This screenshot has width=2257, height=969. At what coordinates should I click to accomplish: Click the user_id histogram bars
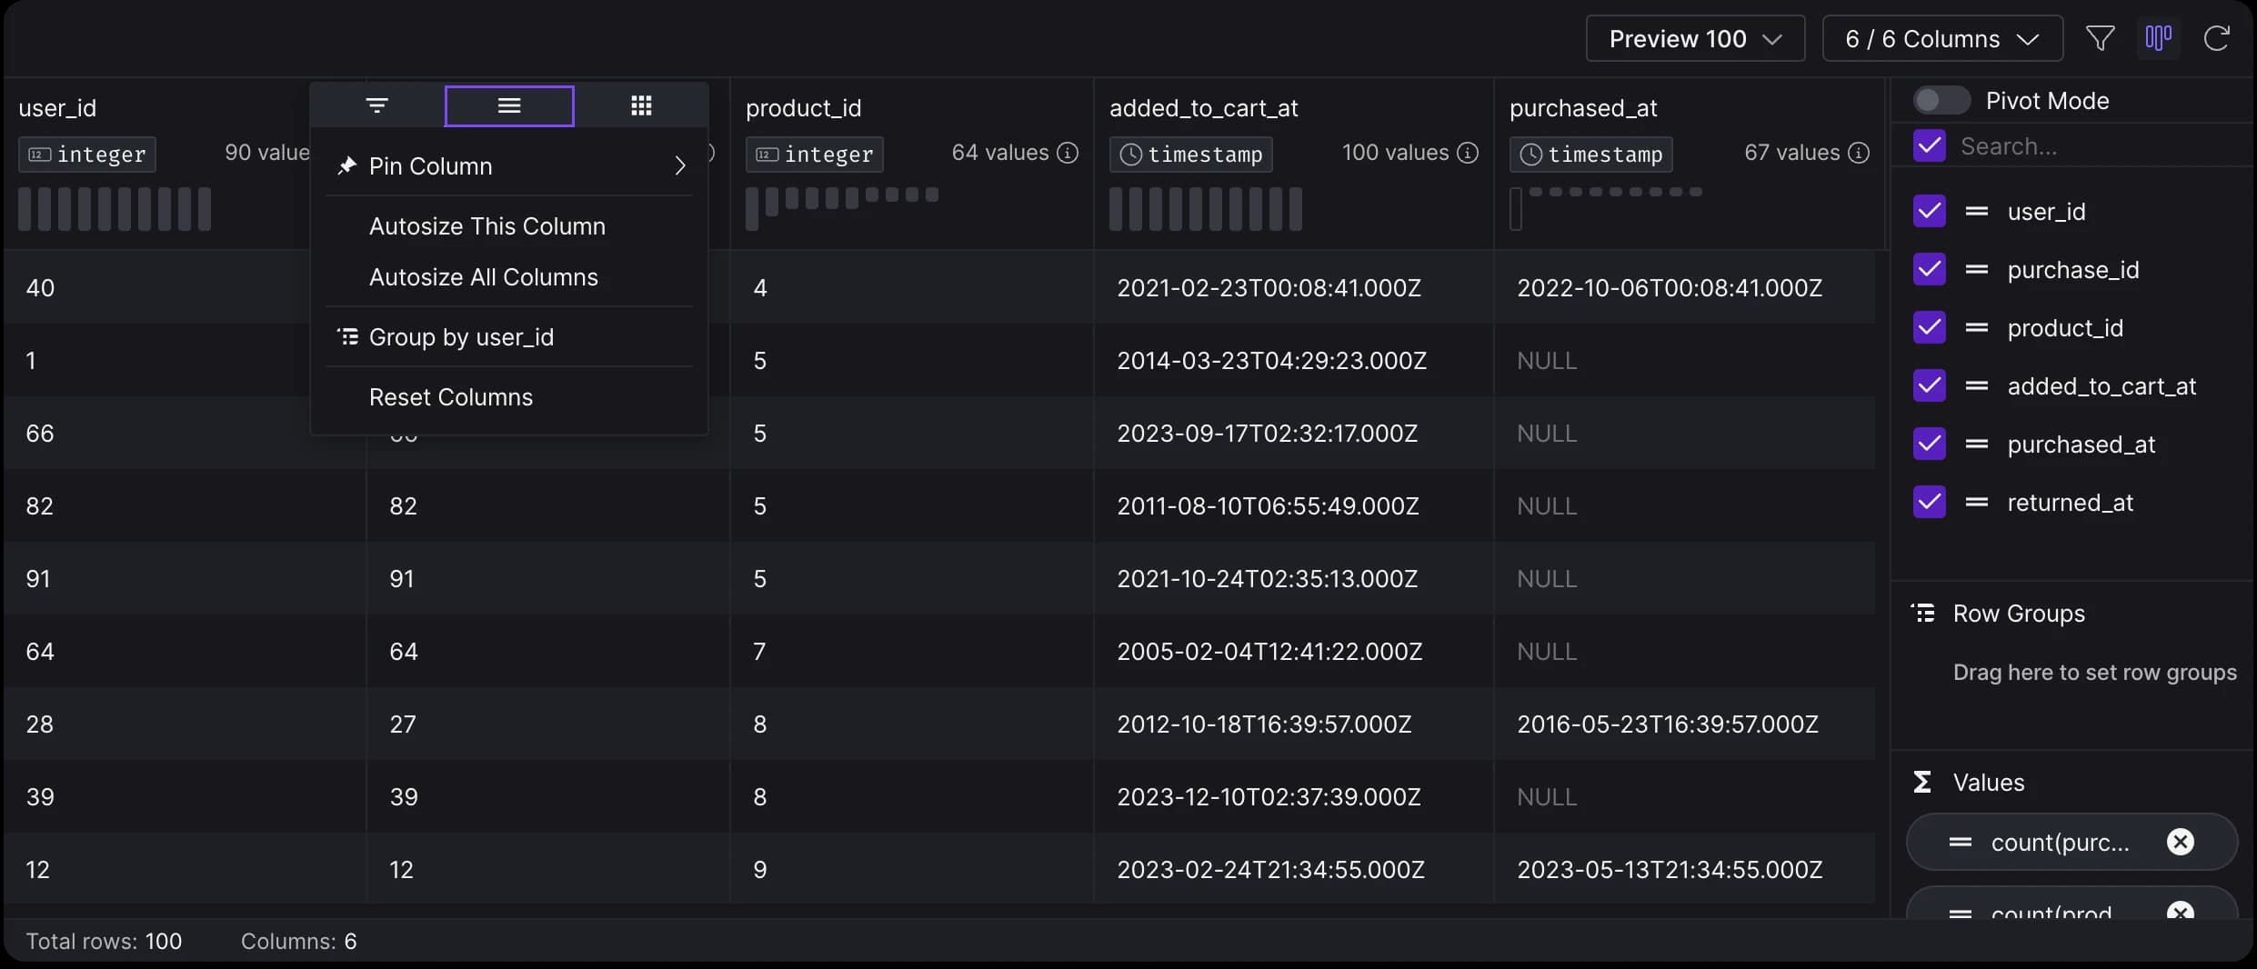tap(115, 209)
